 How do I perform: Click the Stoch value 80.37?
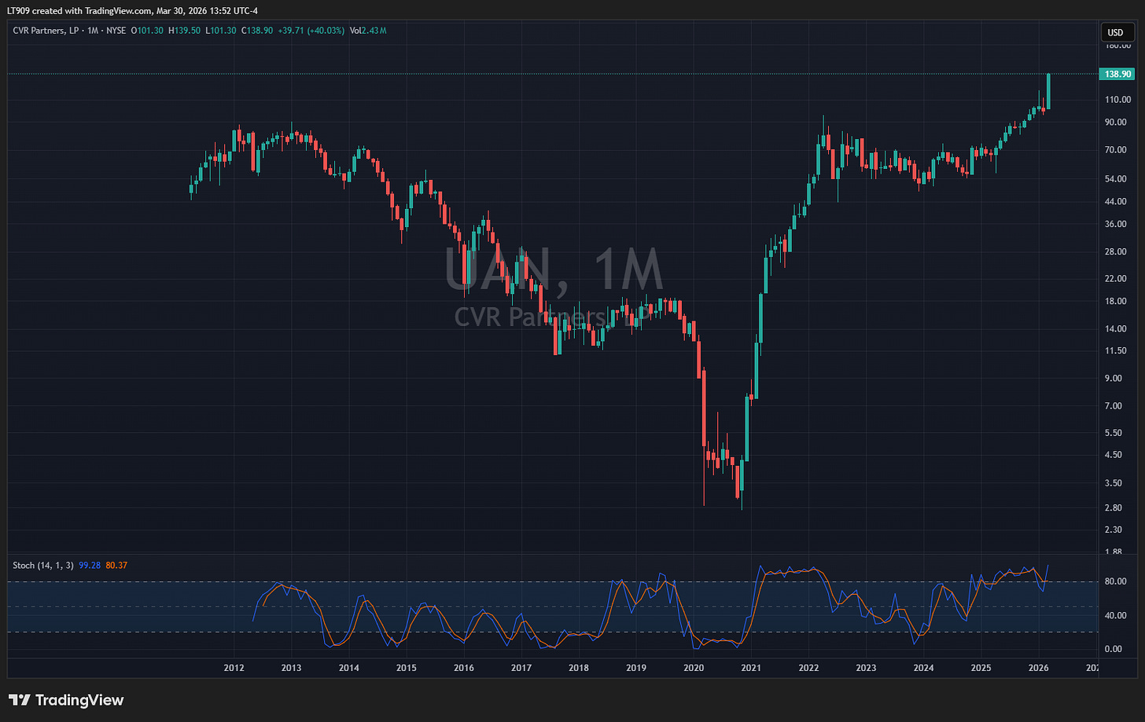(116, 565)
